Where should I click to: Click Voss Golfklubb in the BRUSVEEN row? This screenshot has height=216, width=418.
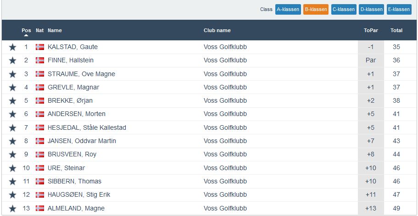[225, 155]
